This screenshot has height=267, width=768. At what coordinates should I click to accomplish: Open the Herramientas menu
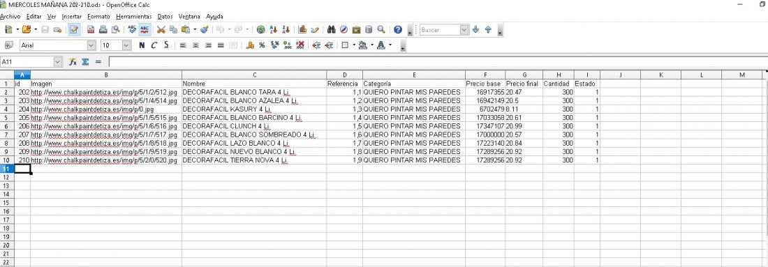(x=134, y=17)
